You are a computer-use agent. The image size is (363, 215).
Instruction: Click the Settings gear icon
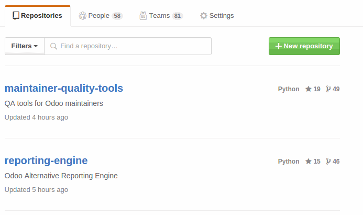pyautogui.click(x=204, y=16)
